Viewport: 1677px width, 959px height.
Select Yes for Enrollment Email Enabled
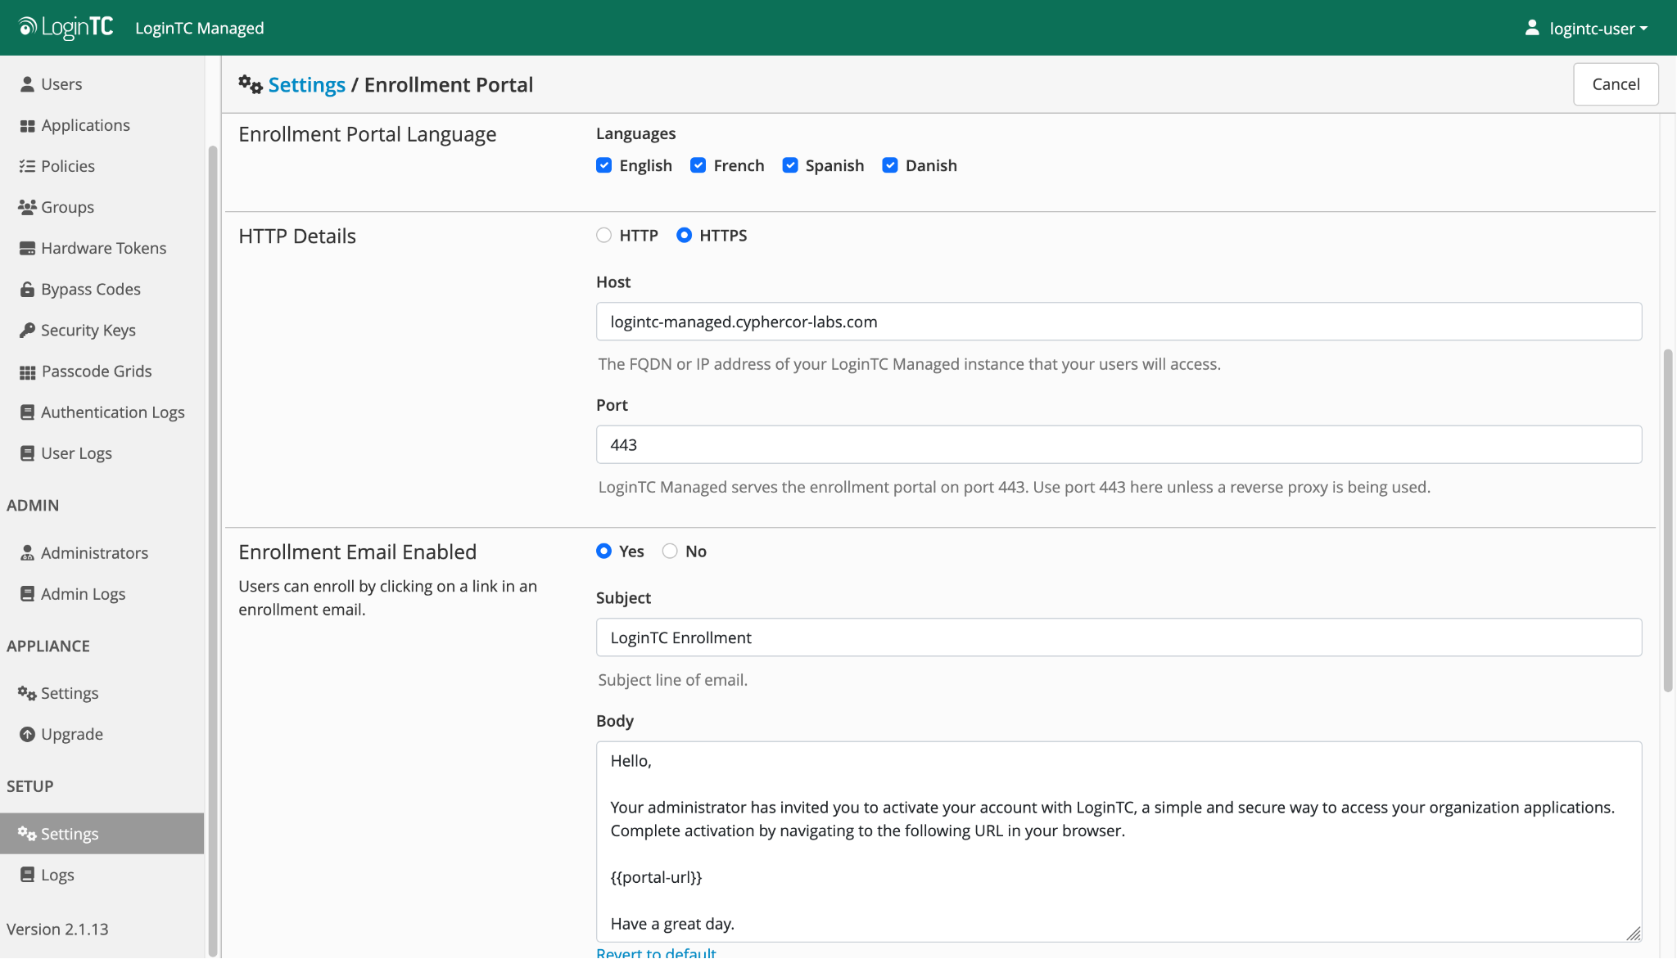click(x=603, y=552)
